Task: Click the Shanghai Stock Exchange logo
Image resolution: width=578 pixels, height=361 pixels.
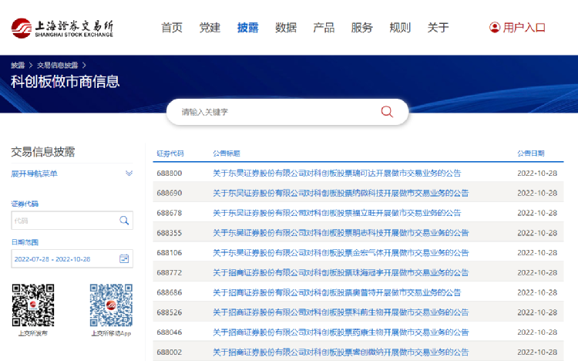Action: point(62,27)
